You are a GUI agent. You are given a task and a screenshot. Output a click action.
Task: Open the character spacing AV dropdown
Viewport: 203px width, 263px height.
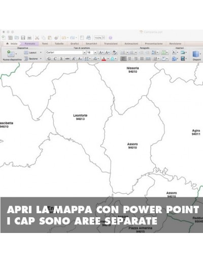point(87,59)
